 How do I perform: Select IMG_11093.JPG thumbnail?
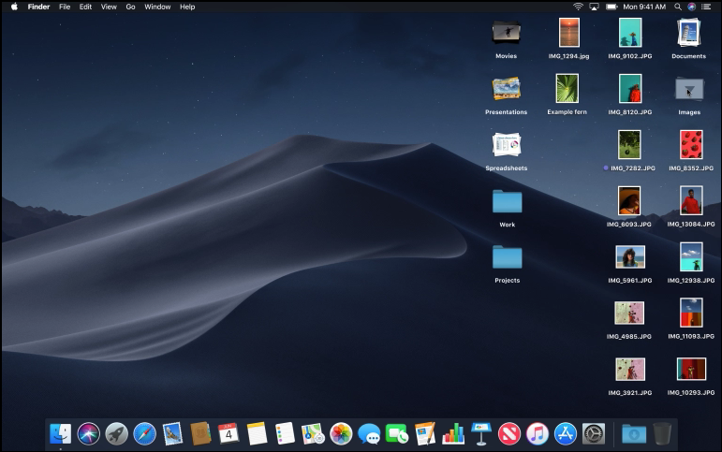(x=691, y=313)
